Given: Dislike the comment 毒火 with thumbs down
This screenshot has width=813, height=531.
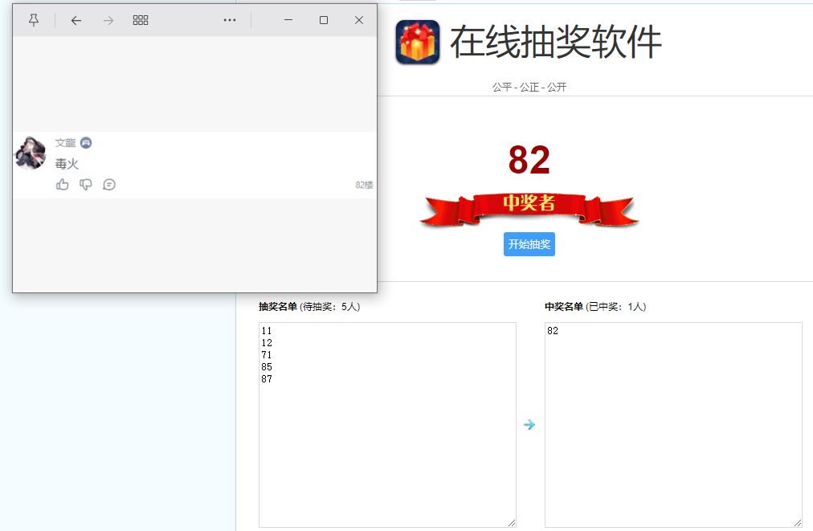Looking at the screenshot, I should pyautogui.click(x=85, y=185).
